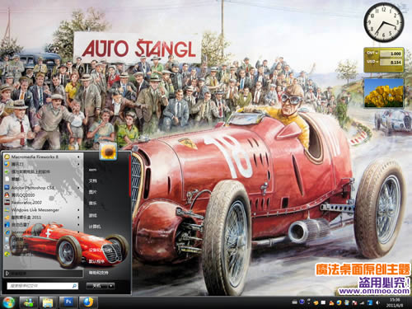Screen dimensions: 412x309
Task: Click the 关机 shutdown button
Action: pos(97,286)
